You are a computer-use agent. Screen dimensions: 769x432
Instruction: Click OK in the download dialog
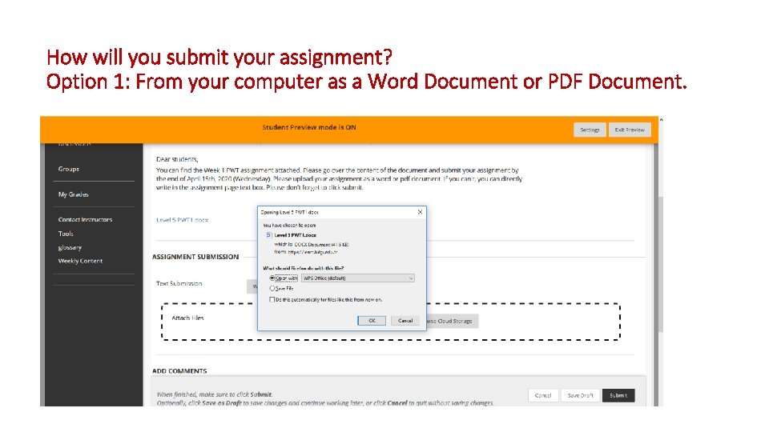click(x=372, y=320)
